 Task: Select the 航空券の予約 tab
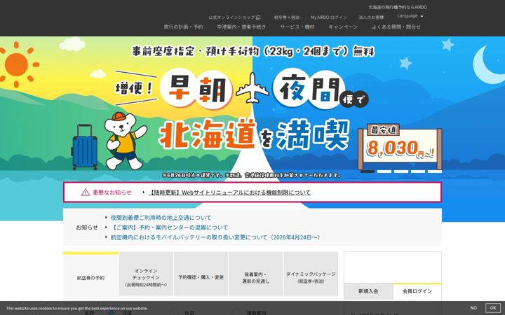90,276
